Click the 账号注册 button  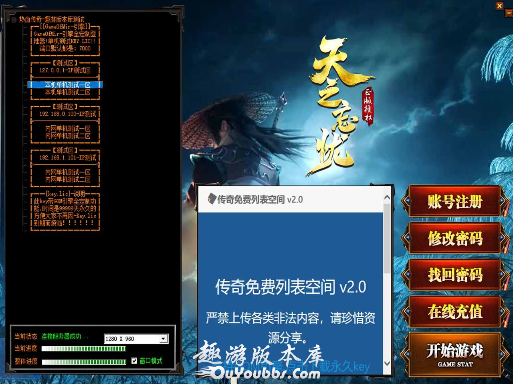click(x=454, y=201)
